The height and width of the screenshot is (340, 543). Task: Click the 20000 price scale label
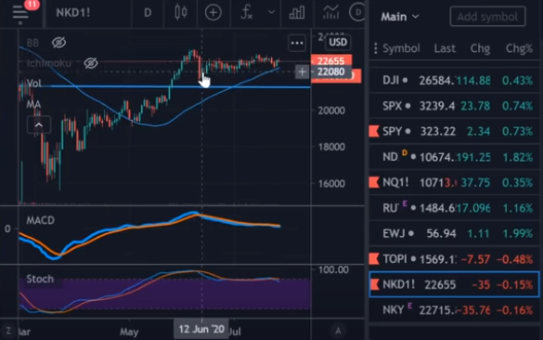pos(331,111)
